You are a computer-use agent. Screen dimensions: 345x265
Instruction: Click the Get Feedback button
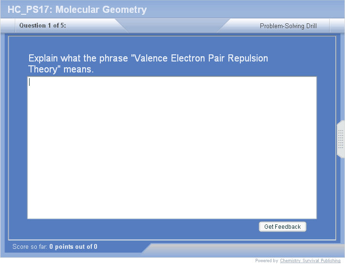click(x=282, y=227)
